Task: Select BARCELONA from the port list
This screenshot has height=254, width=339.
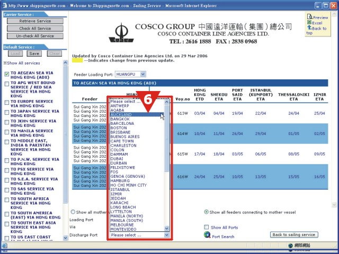Action: (x=137, y=123)
